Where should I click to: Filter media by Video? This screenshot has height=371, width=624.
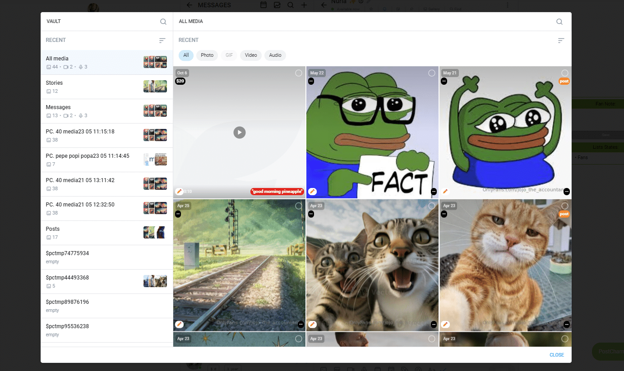point(251,55)
